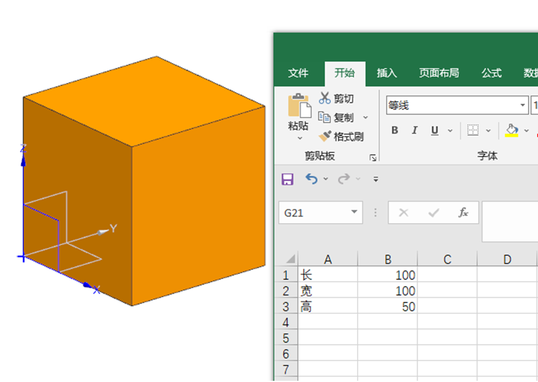Open the fill color dropdown arrow
Image resolution: width=538 pixels, height=382 pixels.
[526, 130]
